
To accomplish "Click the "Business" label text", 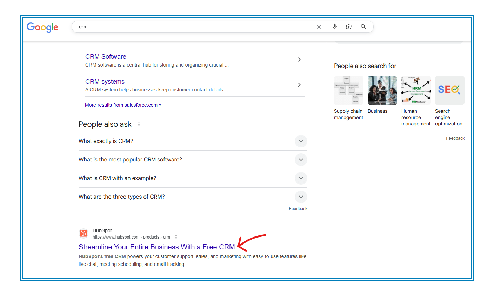I will click(x=378, y=111).
